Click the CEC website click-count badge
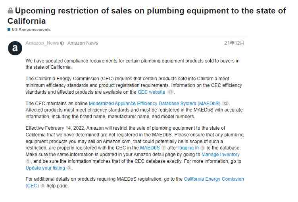The height and width of the screenshot is (202, 298). [170, 92]
